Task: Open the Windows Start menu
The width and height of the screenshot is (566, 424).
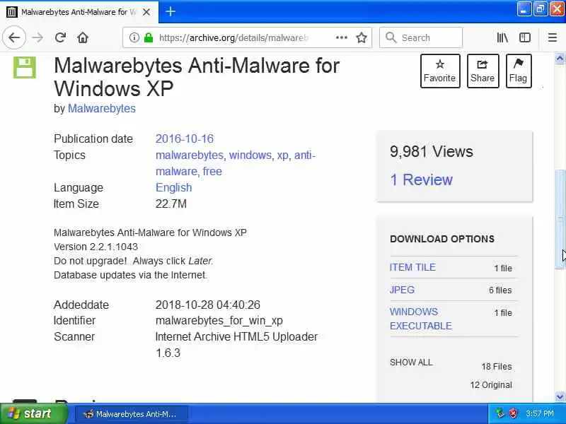Action: click(34, 413)
